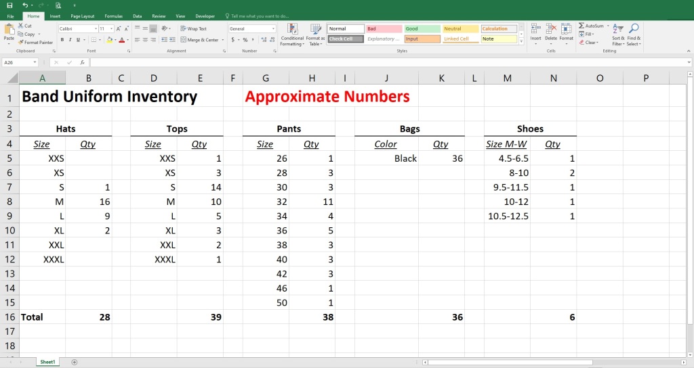Click the Add new sheet plus icon
This screenshot has width=694, height=368.
click(75, 362)
